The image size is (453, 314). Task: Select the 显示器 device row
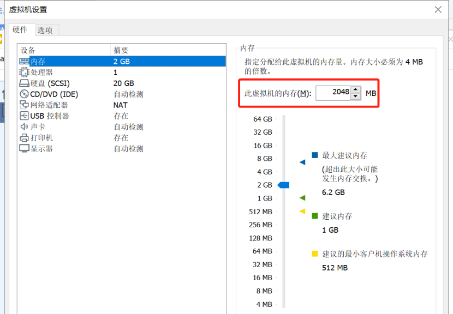tap(122, 149)
